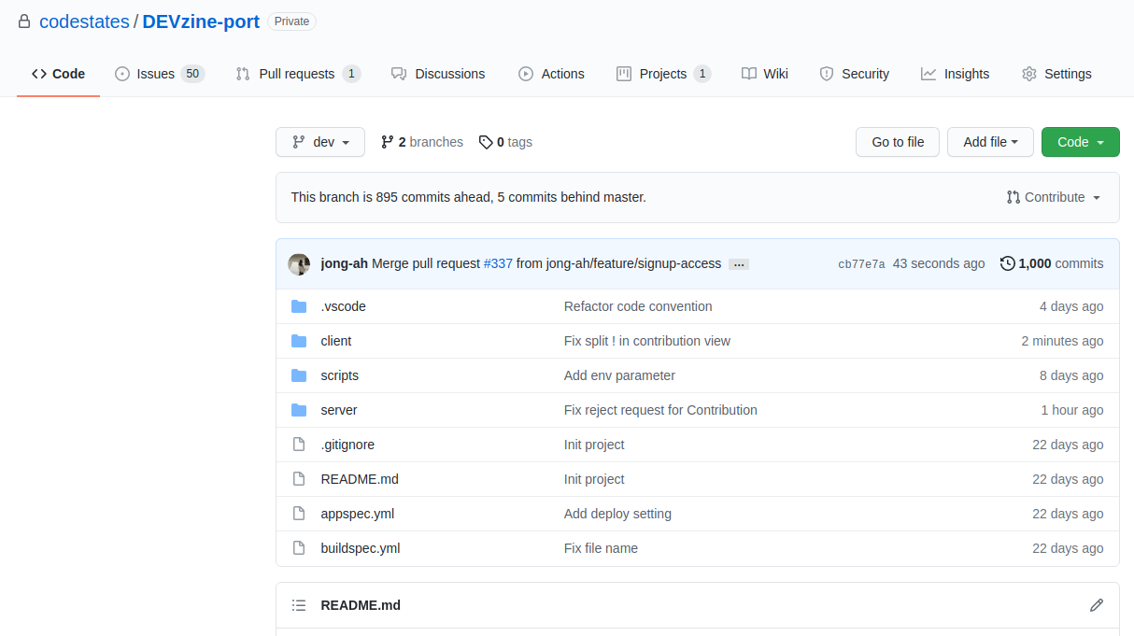Screen dimensions: 1134x636
Task: Click the '8 days ago' scripts timestamp
Action: click(1071, 375)
